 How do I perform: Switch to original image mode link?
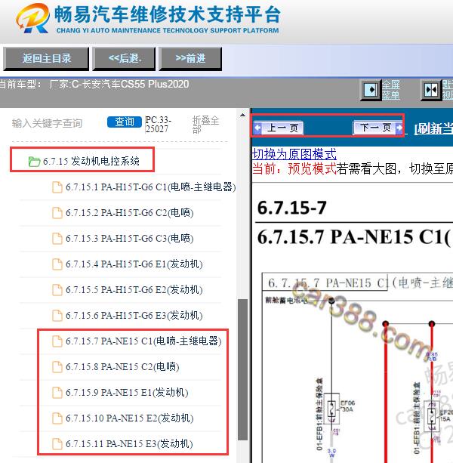coord(294,154)
